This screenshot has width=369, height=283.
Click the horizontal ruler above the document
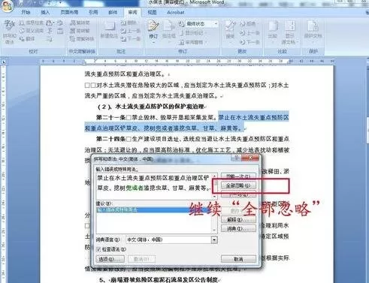(188, 61)
